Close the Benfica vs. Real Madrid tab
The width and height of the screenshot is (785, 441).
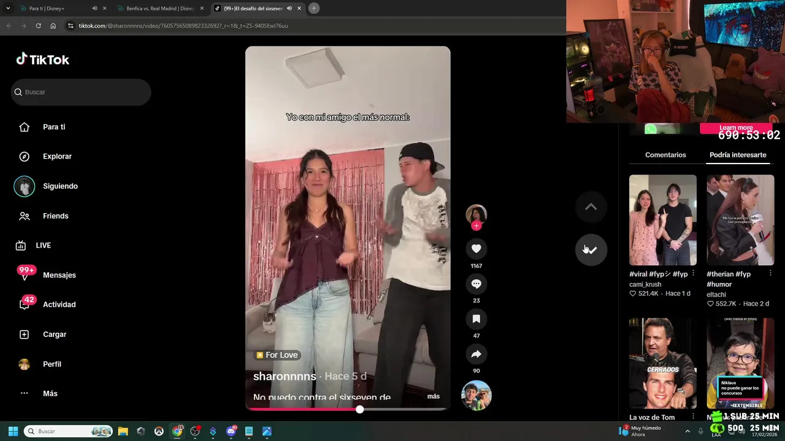click(x=202, y=9)
